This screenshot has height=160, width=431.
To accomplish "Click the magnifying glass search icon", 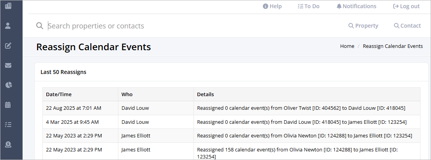I will [40, 26].
